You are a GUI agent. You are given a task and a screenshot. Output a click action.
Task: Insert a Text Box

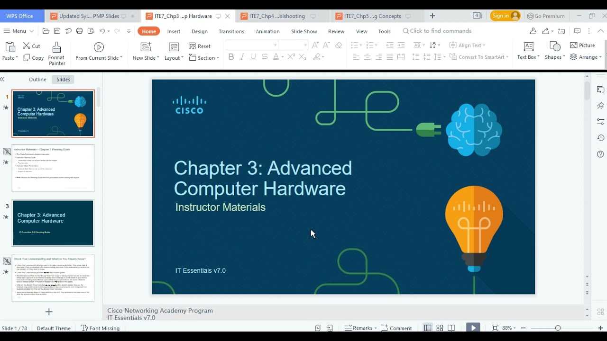528,51
